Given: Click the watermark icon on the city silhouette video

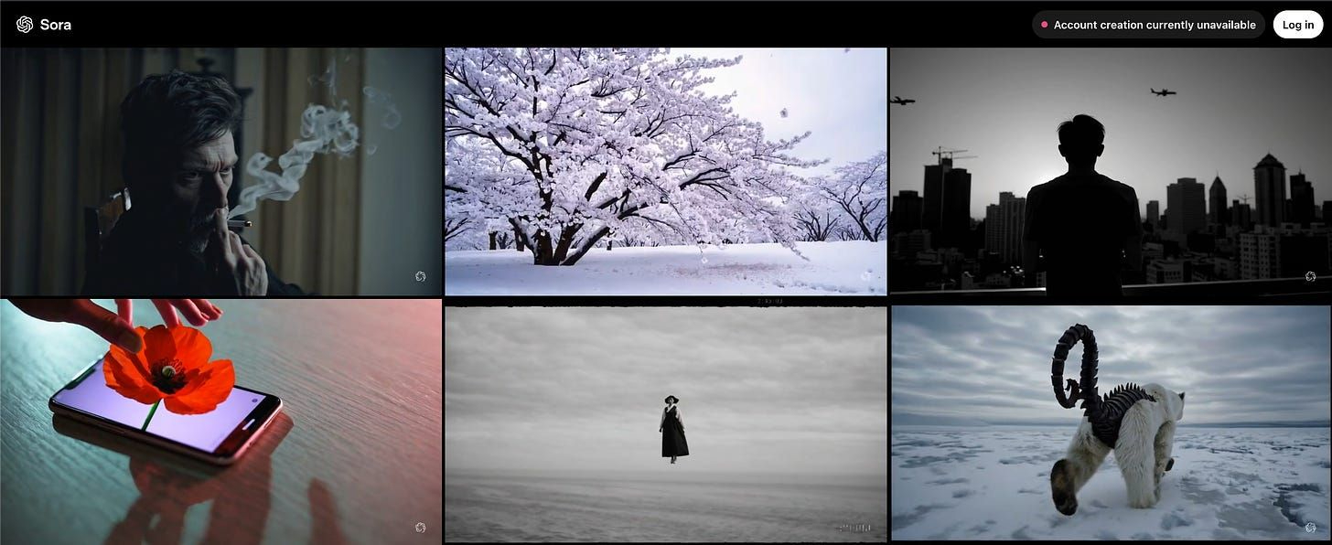Looking at the screenshot, I should [x=1310, y=276].
